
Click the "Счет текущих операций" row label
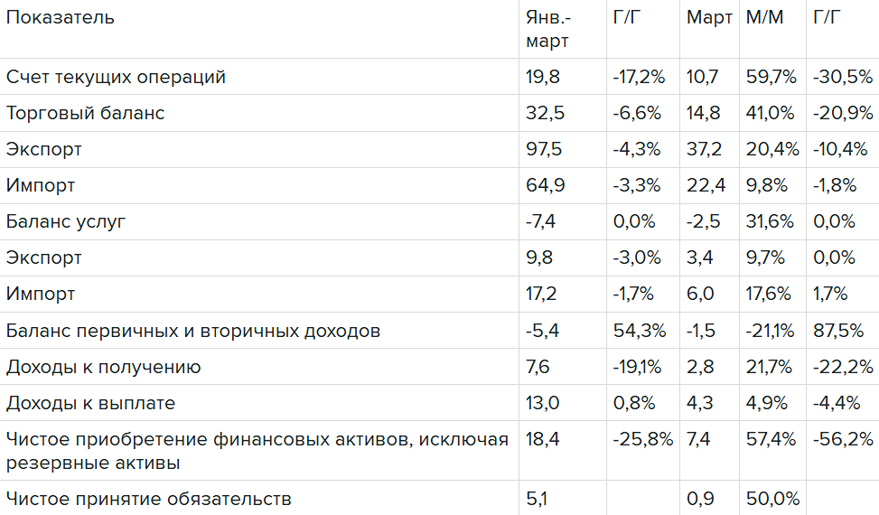[x=116, y=77]
